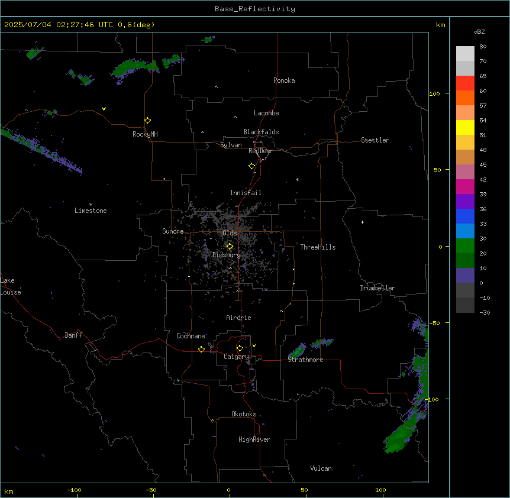The height and width of the screenshot is (498, 510).
Task: Click the Strathmore town label
Action: [x=305, y=360]
